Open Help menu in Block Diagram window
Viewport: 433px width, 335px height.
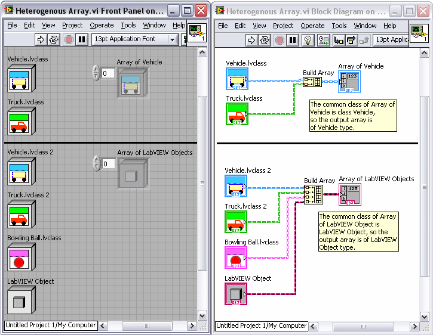(389, 26)
